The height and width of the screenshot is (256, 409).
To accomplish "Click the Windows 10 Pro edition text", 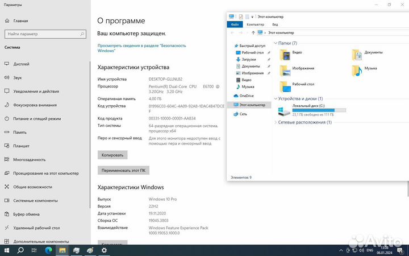I will click(x=163, y=199).
